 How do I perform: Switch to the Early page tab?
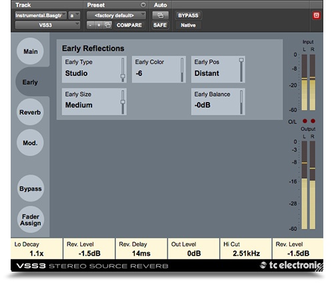(30, 82)
